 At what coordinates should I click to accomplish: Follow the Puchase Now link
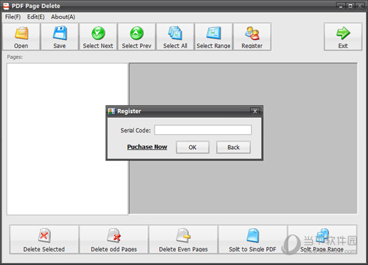[147, 147]
